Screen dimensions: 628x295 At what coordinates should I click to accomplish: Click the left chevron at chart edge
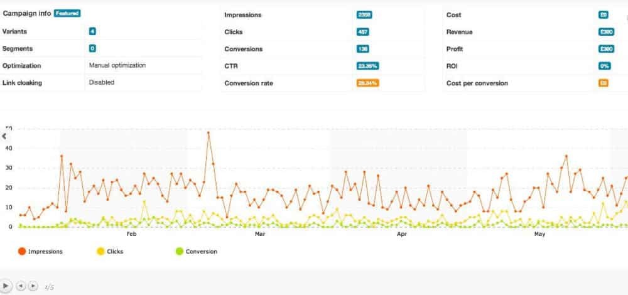(x=4, y=136)
